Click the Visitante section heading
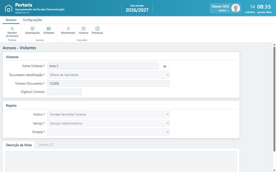The height and width of the screenshot is (172, 276). tap(12, 57)
